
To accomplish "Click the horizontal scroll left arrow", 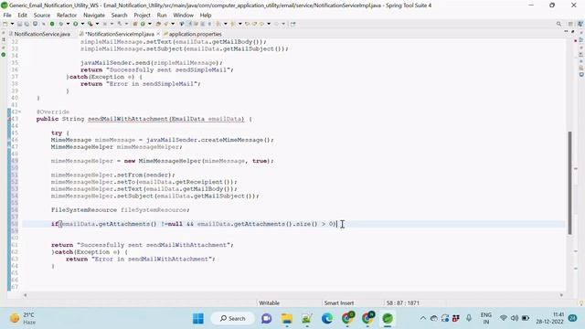I will (x=25, y=295).
